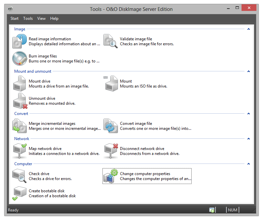This screenshot has height=221, width=263.
Task: Select the Disconnect network drive label
Action: coord(142,149)
